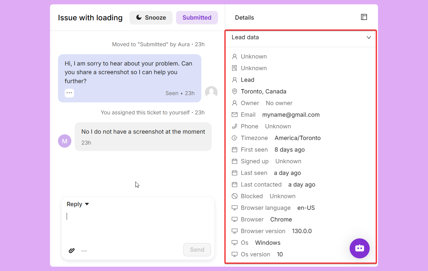This screenshot has height=271, width=428.
Task: Click the monitor icon beside Browser language
Action: (235, 208)
